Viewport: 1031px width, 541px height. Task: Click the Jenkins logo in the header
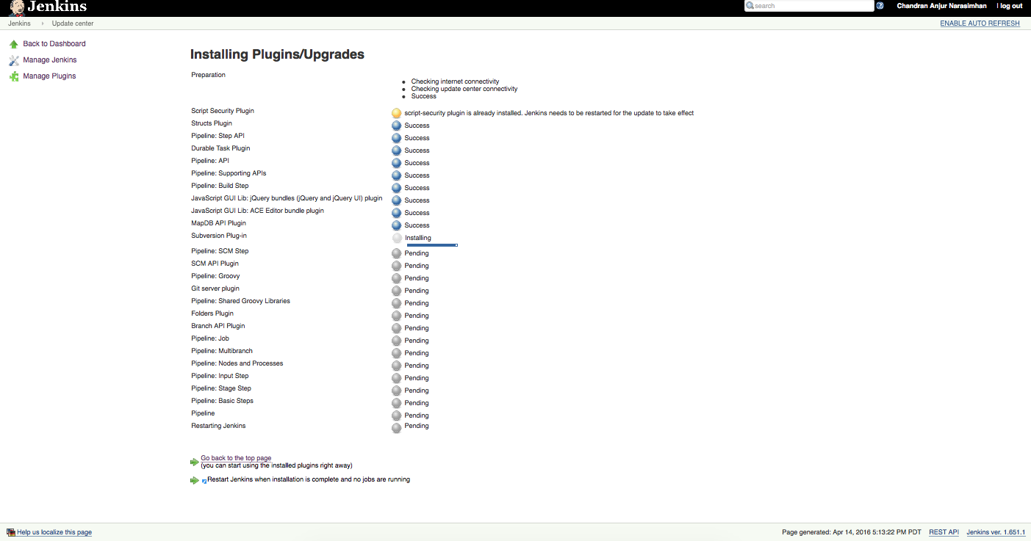[x=48, y=8]
